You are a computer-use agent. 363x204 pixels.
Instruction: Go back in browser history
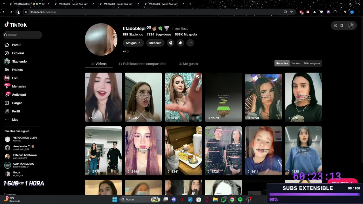click(x=4, y=12)
